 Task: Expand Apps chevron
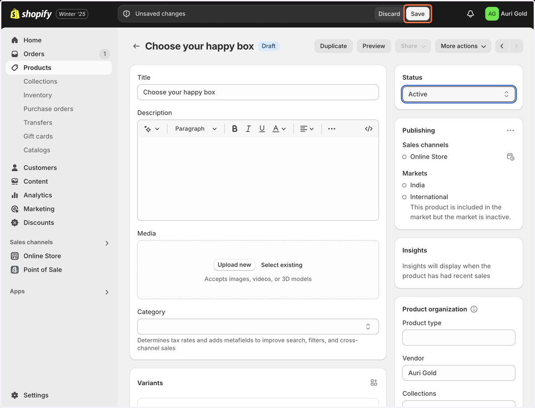[107, 292]
